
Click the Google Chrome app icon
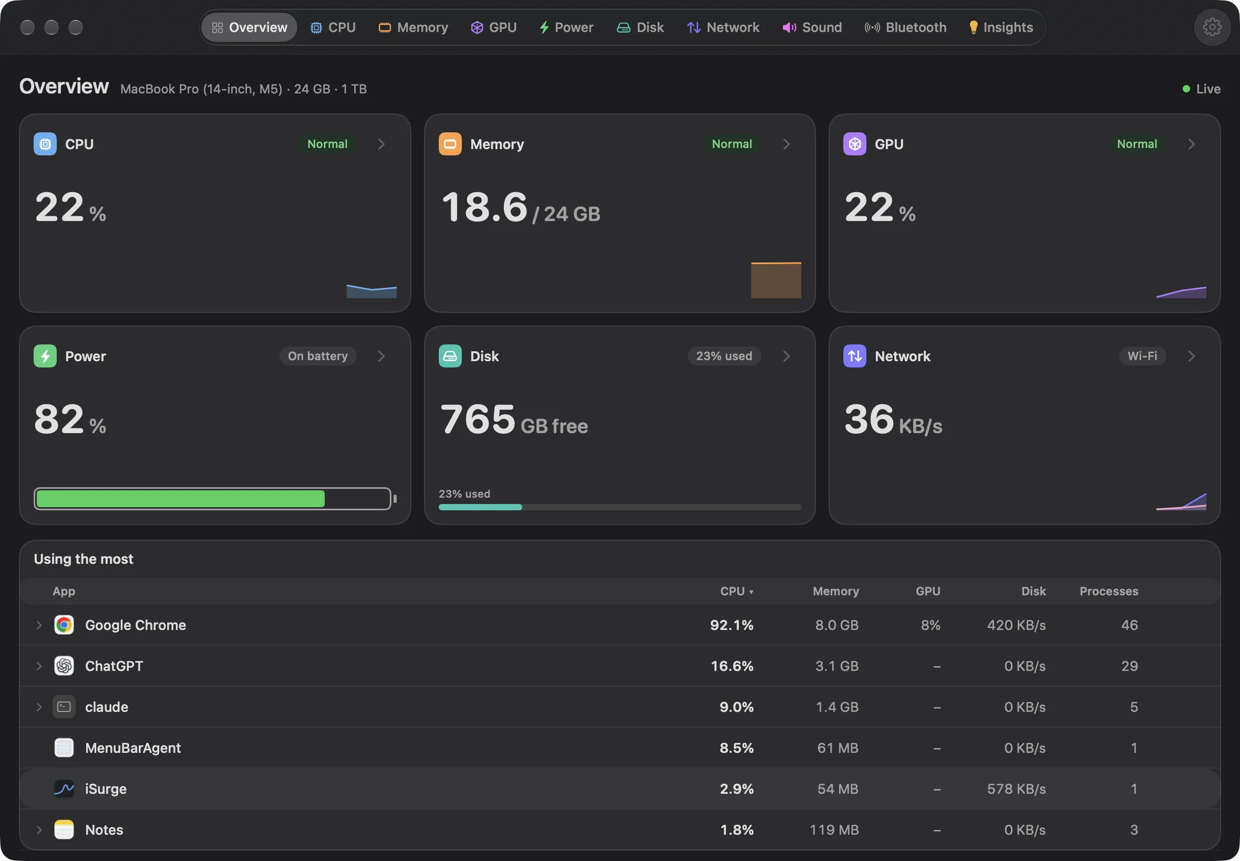(64, 625)
